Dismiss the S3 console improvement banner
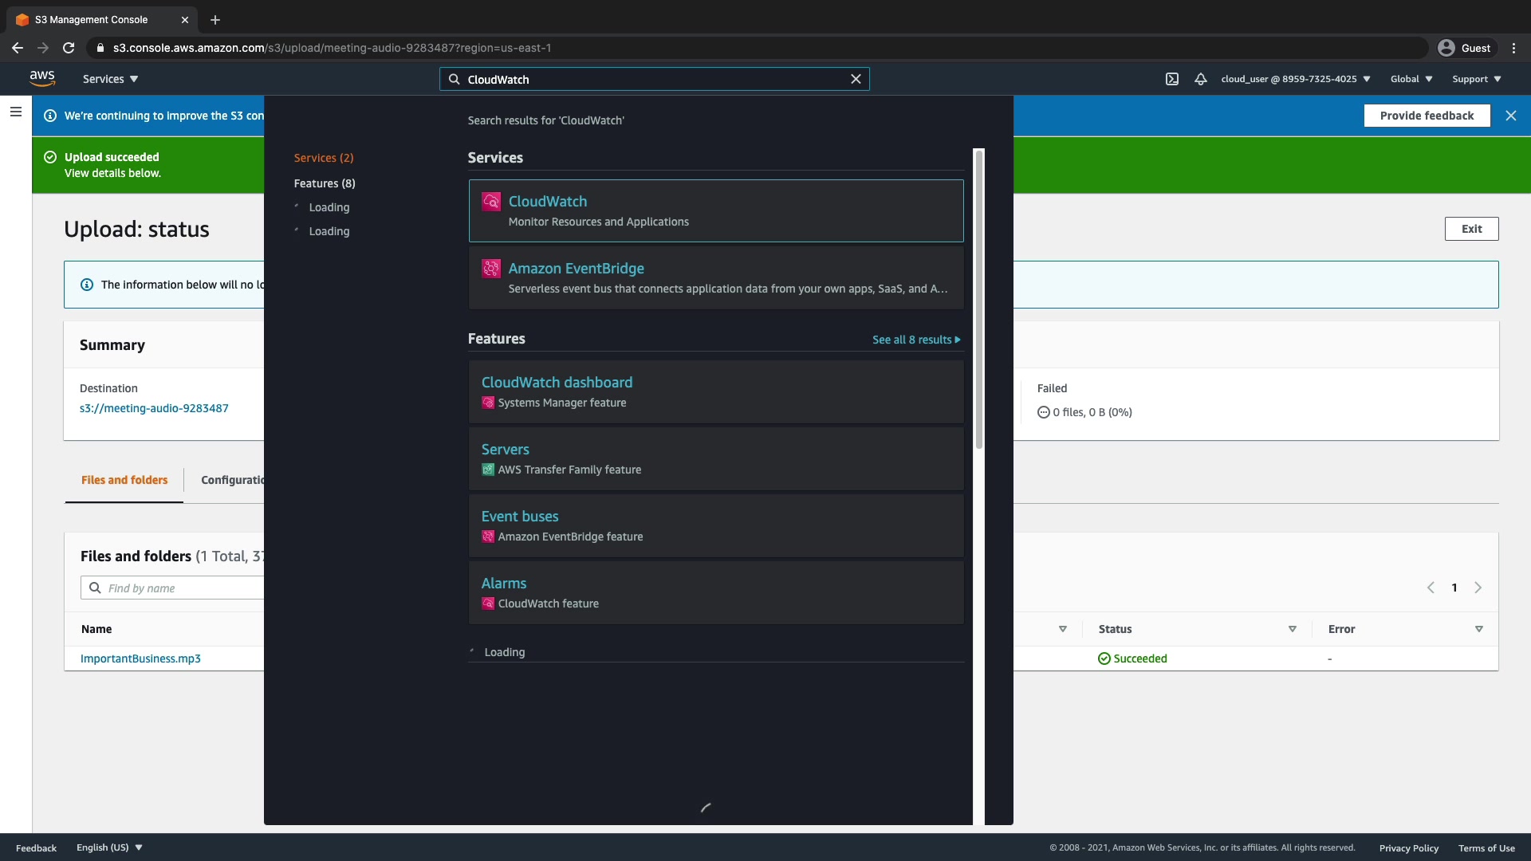The width and height of the screenshot is (1531, 861). pos(1510,116)
